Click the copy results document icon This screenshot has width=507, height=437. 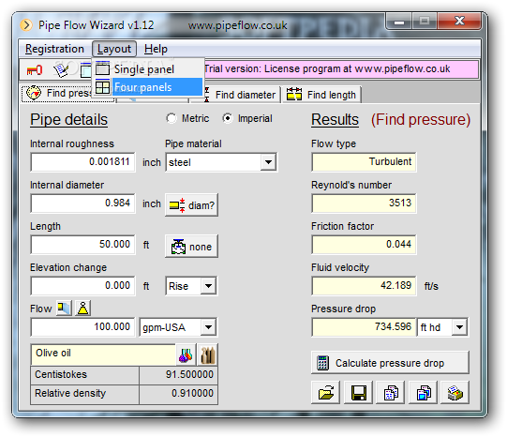coord(391,393)
